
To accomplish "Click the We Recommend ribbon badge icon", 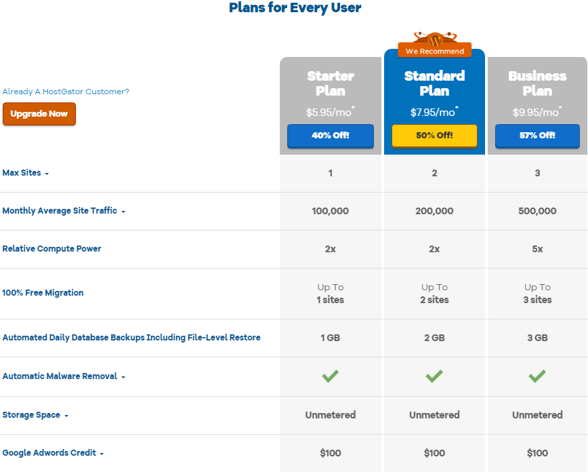I will coord(434,51).
